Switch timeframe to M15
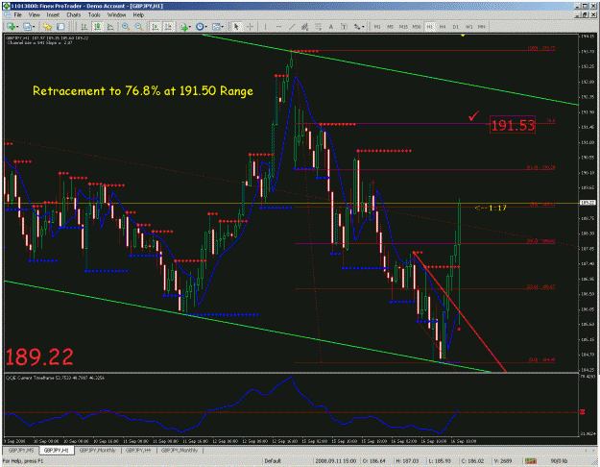 [x=403, y=27]
